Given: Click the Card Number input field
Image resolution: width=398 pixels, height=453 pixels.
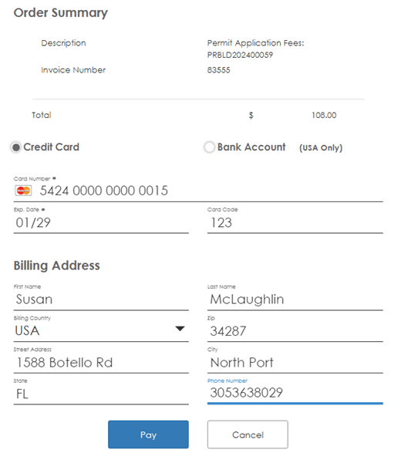Looking at the screenshot, I should [198, 191].
